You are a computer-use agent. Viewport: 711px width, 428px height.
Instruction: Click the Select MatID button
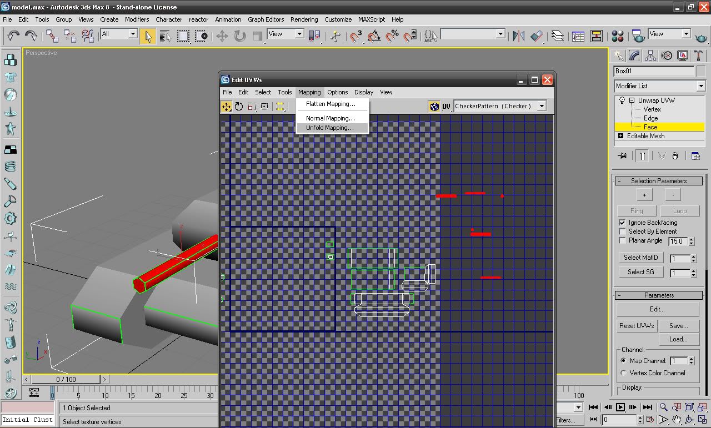coord(640,258)
